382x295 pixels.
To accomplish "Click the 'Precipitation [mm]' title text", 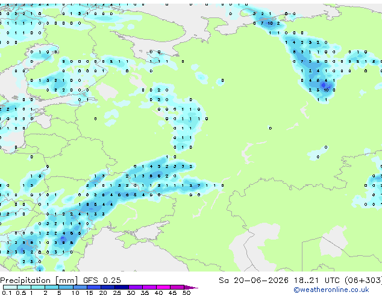I will tap(39, 281).
